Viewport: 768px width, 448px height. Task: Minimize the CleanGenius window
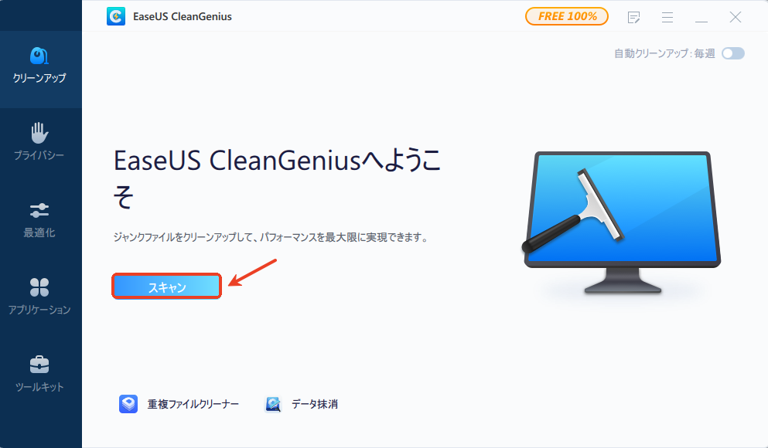(x=701, y=18)
